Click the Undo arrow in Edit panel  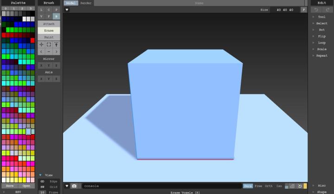[x=316, y=10]
